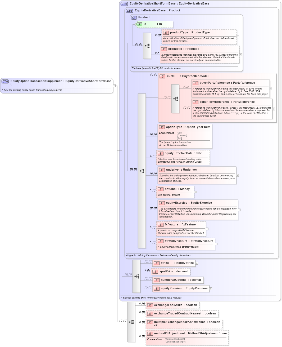Click the '[CalculationAgent]' enumeration value
The image size is (282, 347).
pos(175,339)
